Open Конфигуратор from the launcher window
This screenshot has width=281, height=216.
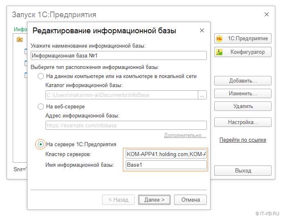242,52
